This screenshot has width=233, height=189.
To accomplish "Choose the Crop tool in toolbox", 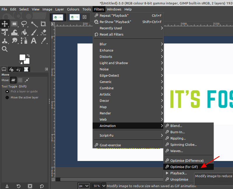I will coord(43,24).
